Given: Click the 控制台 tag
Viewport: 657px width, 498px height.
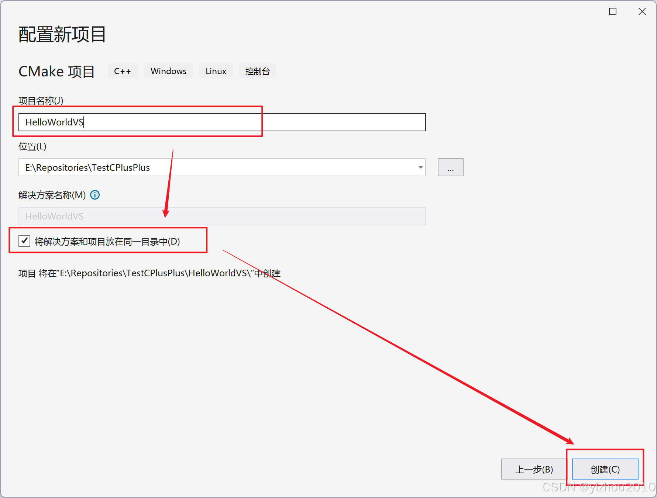Looking at the screenshot, I should click(257, 71).
